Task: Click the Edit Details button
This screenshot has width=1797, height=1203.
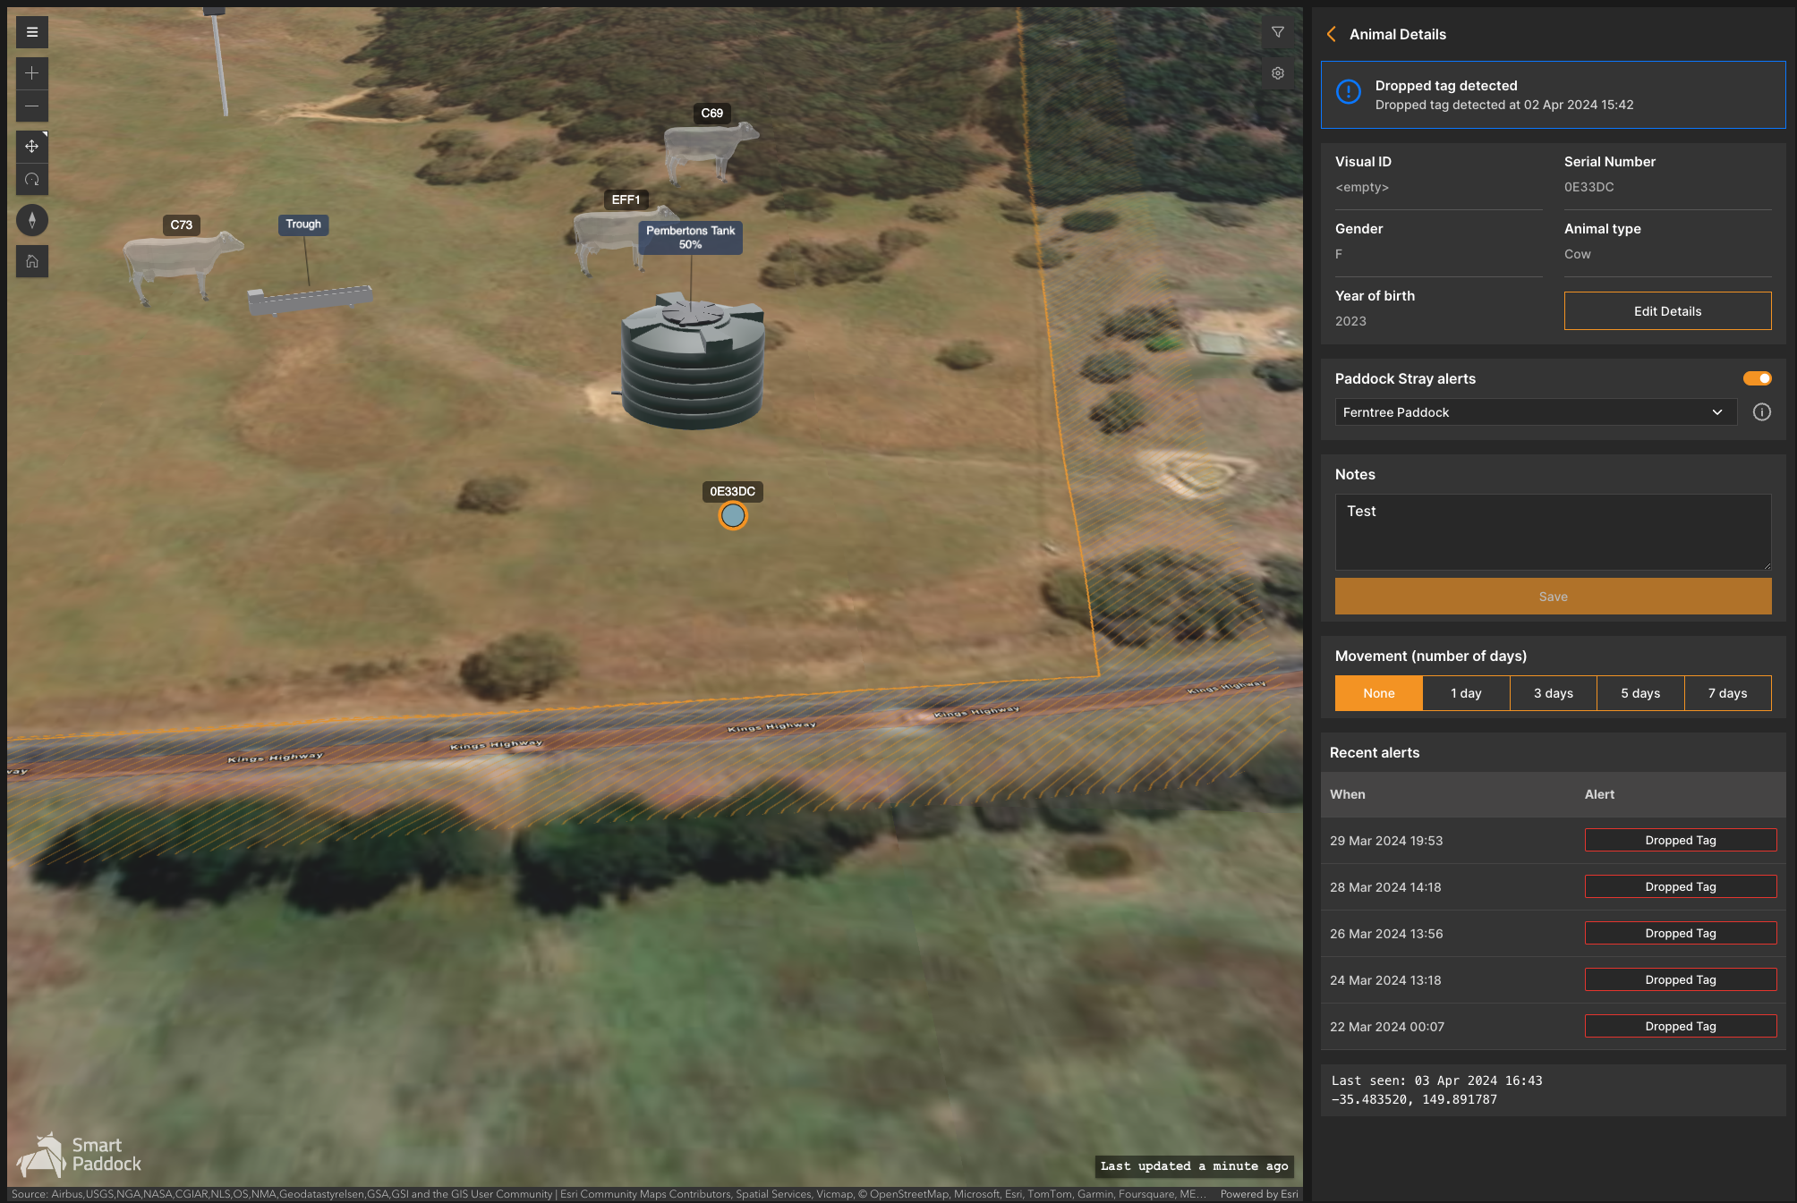Action: 1667,311
